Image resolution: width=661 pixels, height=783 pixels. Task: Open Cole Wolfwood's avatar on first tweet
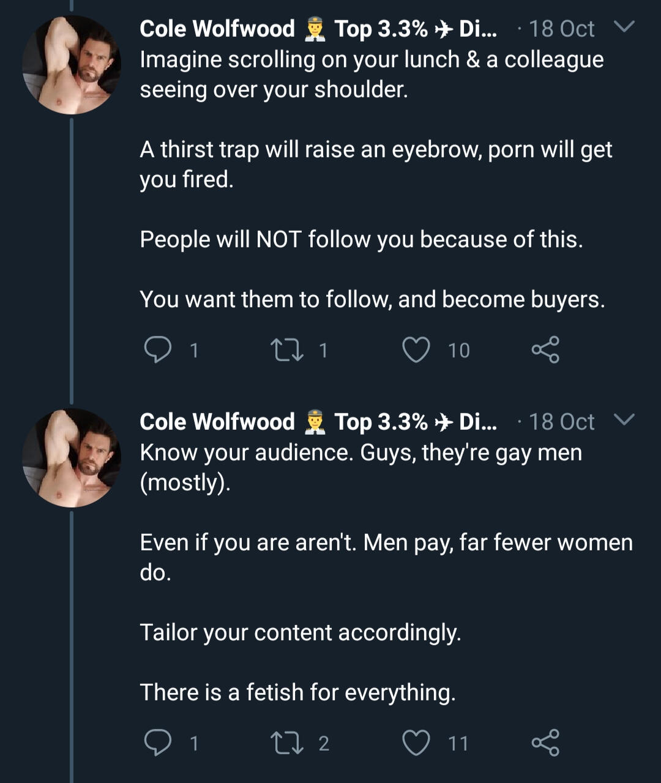tap(71, 65)
